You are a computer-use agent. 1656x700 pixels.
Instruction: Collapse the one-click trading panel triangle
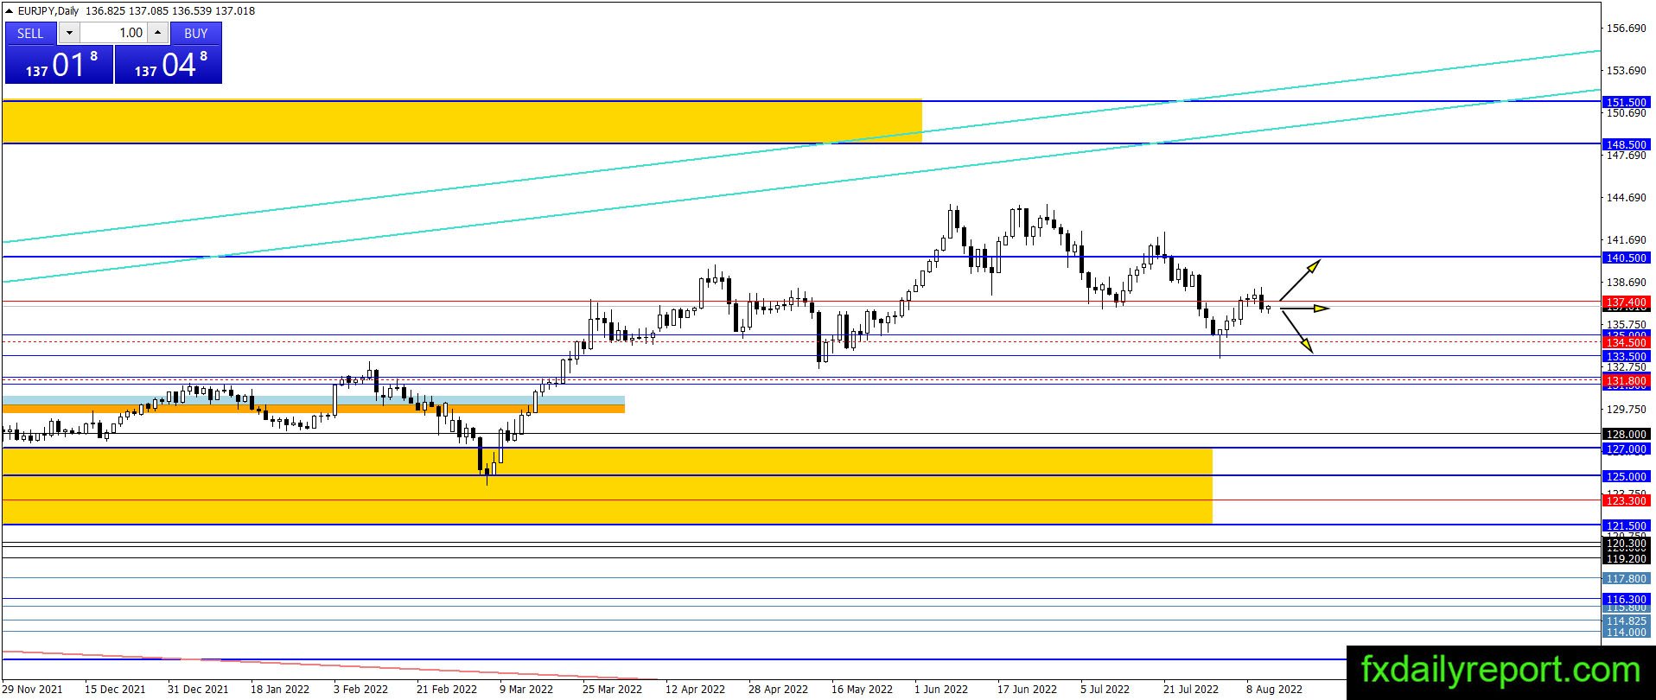10,11
